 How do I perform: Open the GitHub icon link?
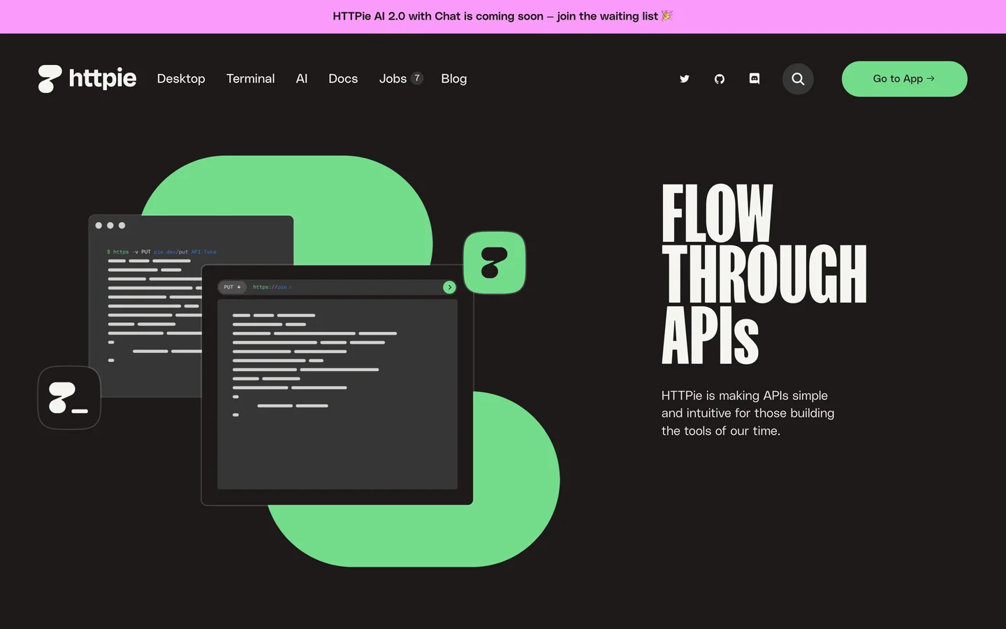tap(720, 79)
